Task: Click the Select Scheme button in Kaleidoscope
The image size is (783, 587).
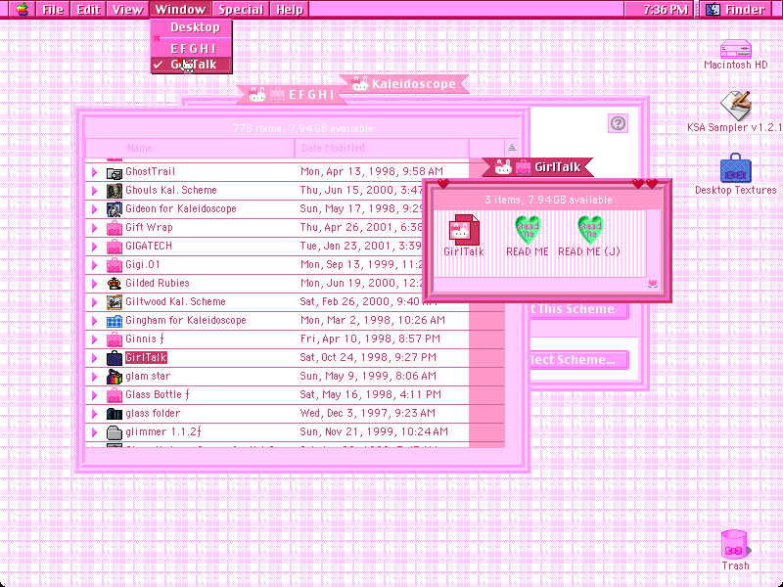Action: [578, 359]
